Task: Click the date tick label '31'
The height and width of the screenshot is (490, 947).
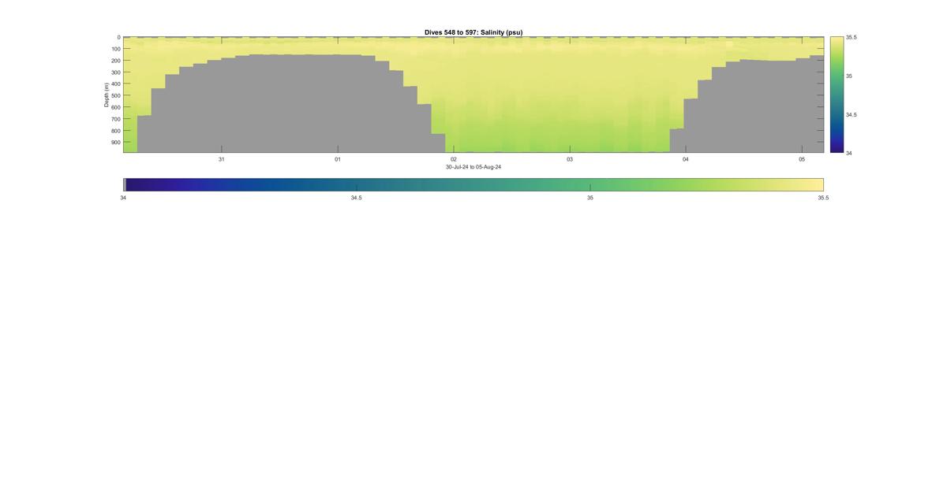Action: 222,159
